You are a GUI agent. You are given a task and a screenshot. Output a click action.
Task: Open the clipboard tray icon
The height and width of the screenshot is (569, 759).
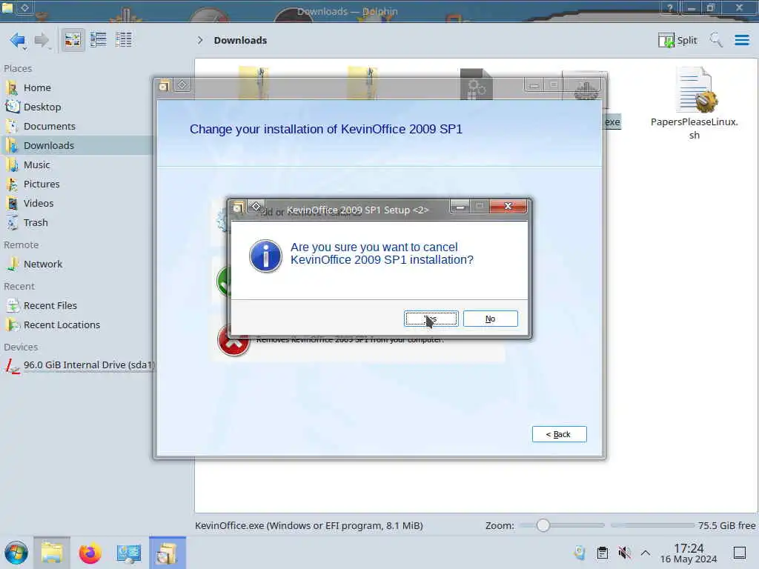point(602,553)
